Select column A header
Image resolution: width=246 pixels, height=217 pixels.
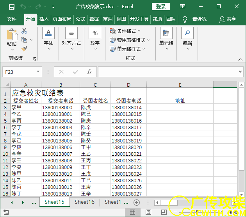point(26,85)
